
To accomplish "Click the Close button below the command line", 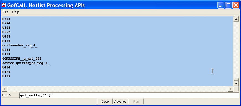I will [x=105, y=102].
